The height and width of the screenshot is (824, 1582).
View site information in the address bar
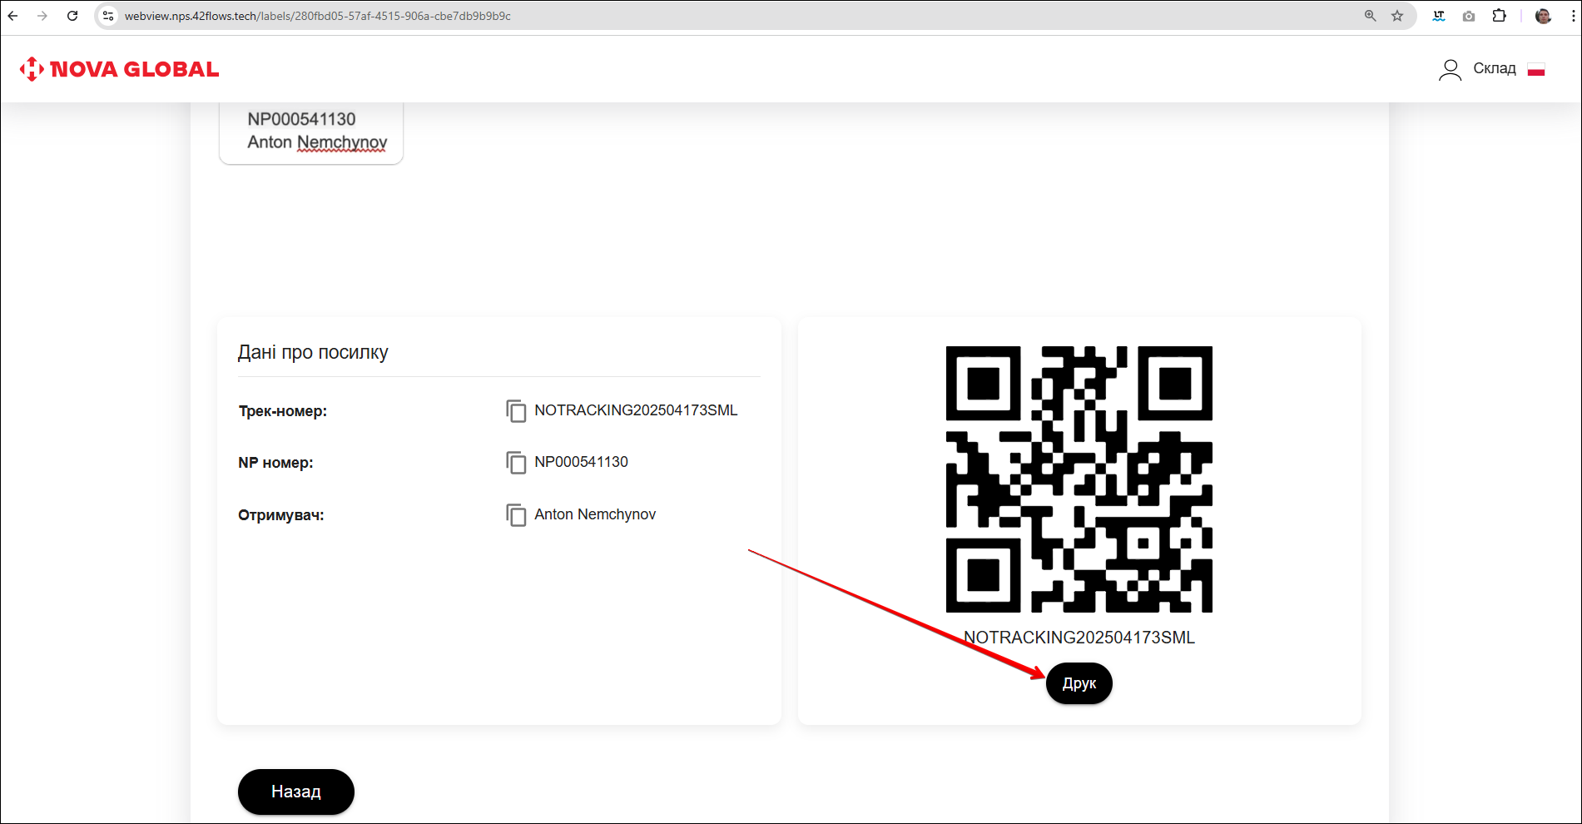coord(108,16)
